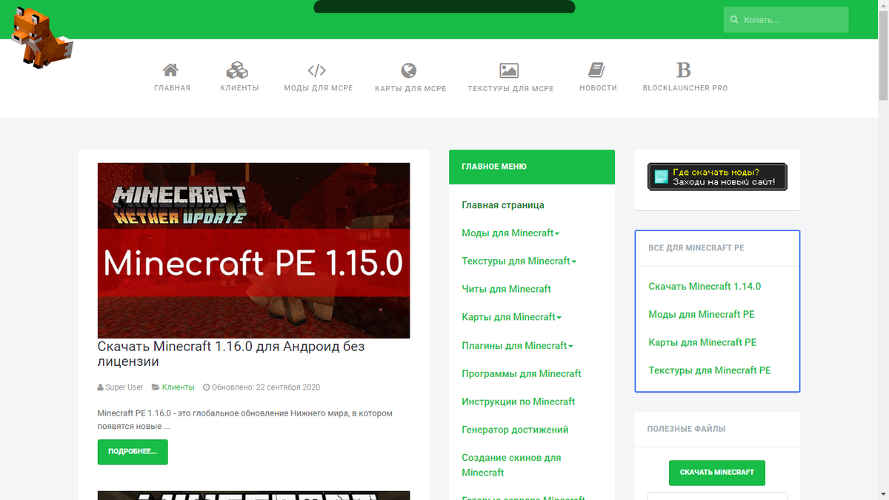Open Инструкции по Minecraft menu link
Image resolution: width=889 pixels, height=500 pixels.
click(x=519, y=401)
